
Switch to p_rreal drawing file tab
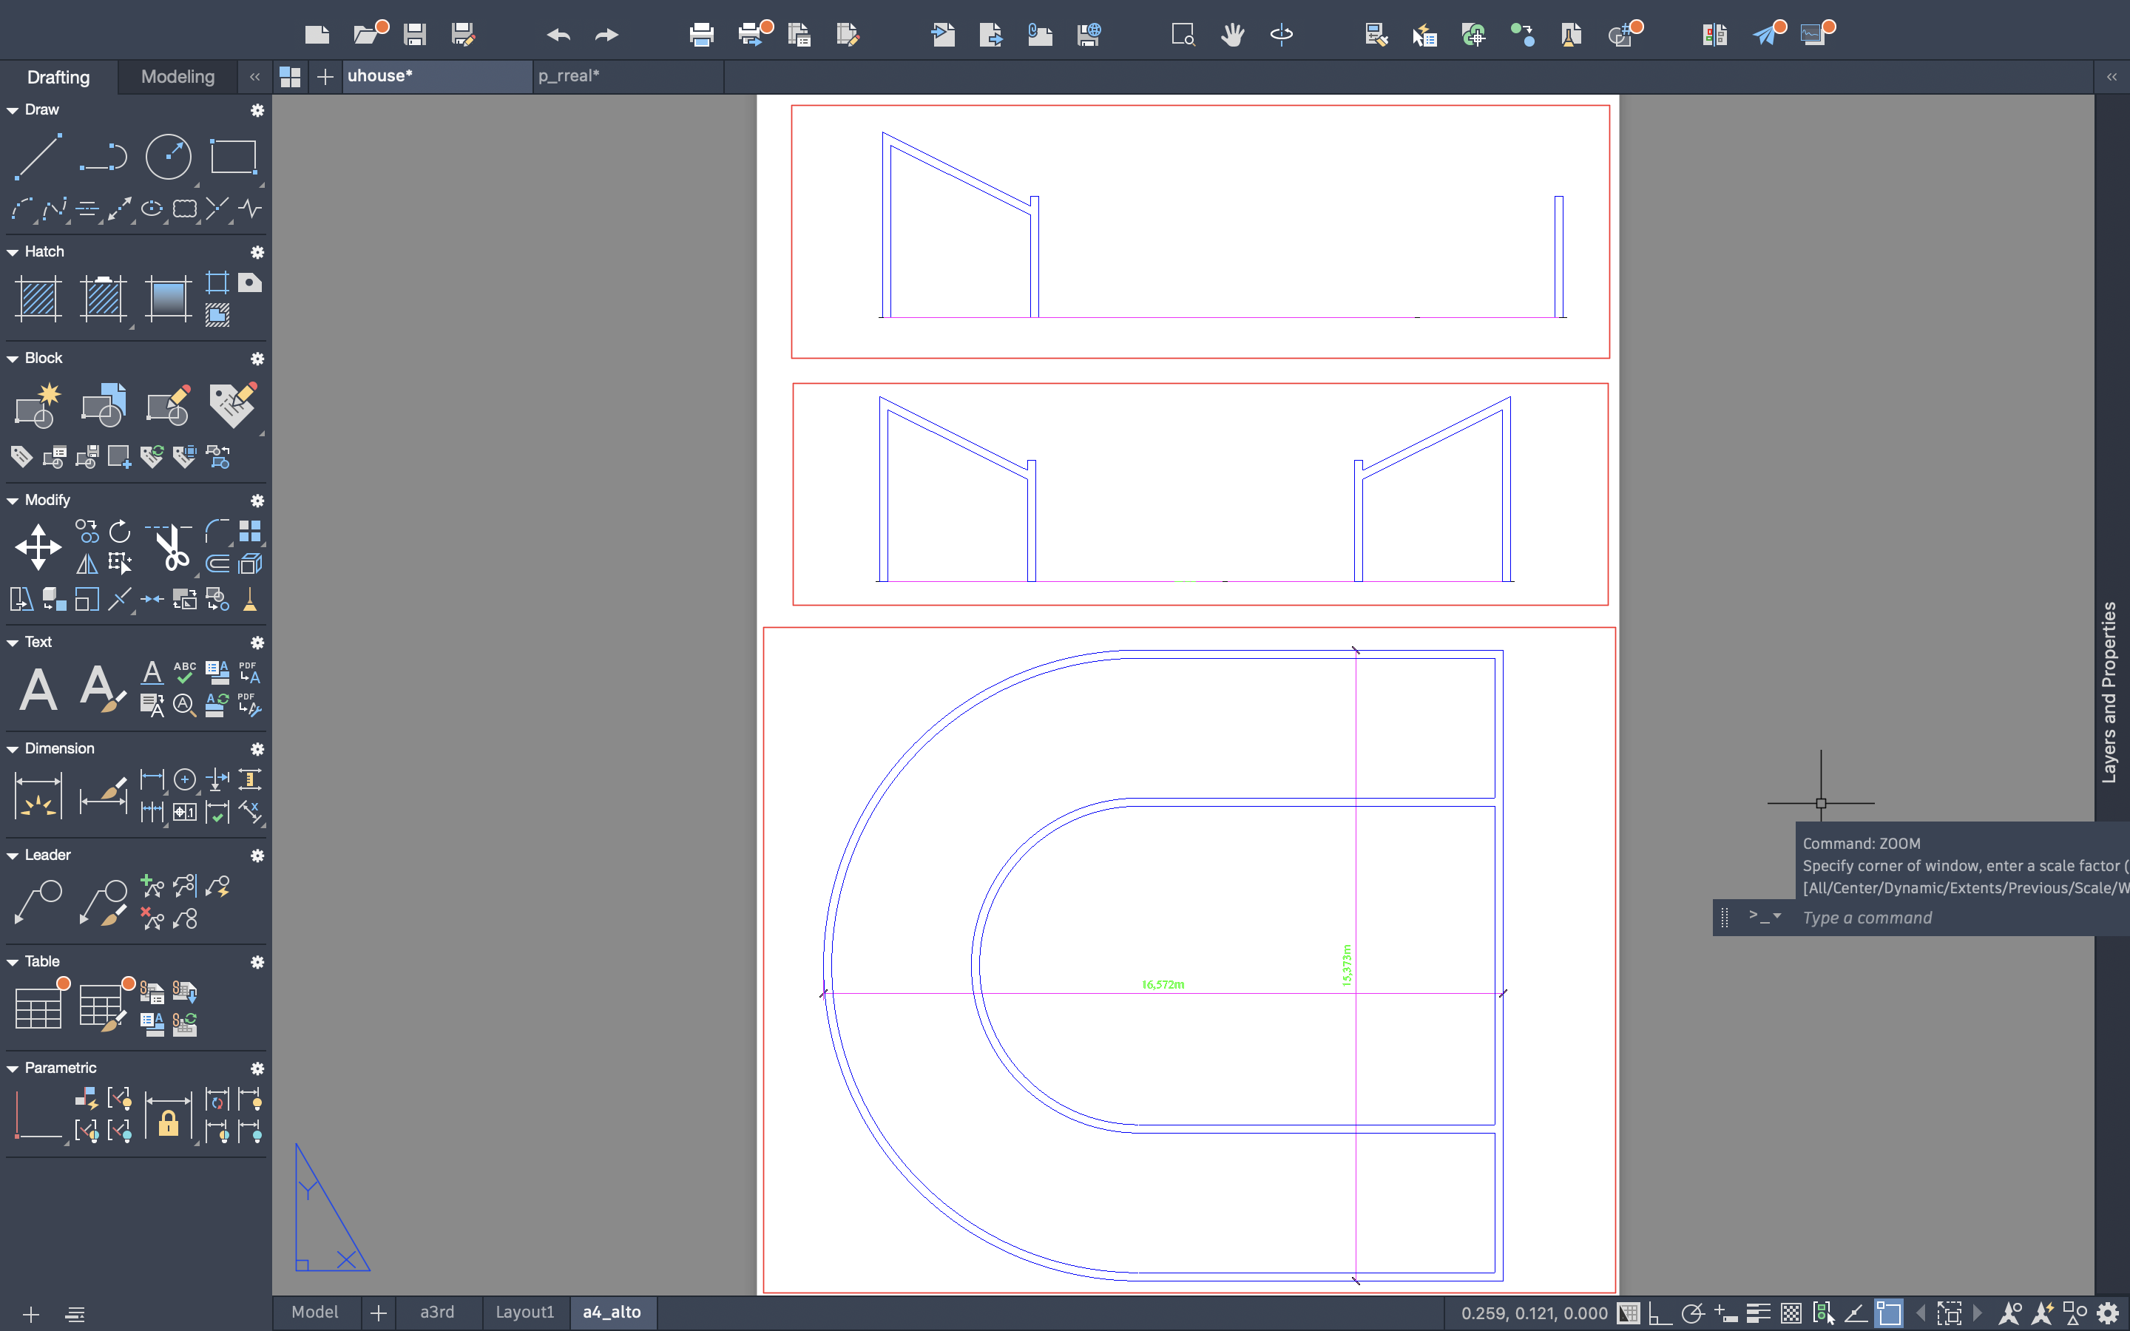click(569, 77)
